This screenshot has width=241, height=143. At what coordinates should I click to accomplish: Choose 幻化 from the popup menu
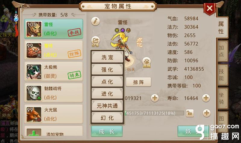pyautogui.click(x=107, y=117)
